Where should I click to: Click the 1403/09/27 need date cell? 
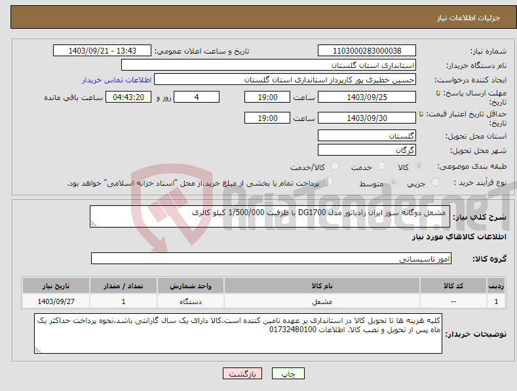click(x=56, y=301)
